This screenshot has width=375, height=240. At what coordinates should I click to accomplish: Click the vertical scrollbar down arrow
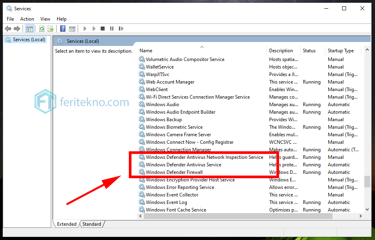[x=367, y=209]
